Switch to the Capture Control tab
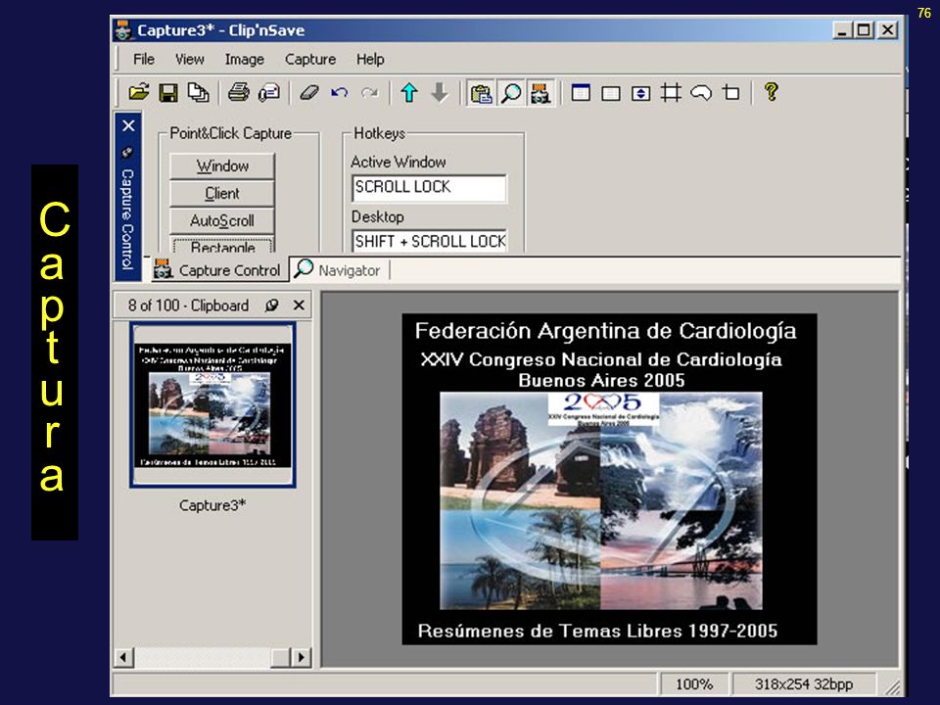This screenshot has height=705, width=940. [x=216, y=270]
